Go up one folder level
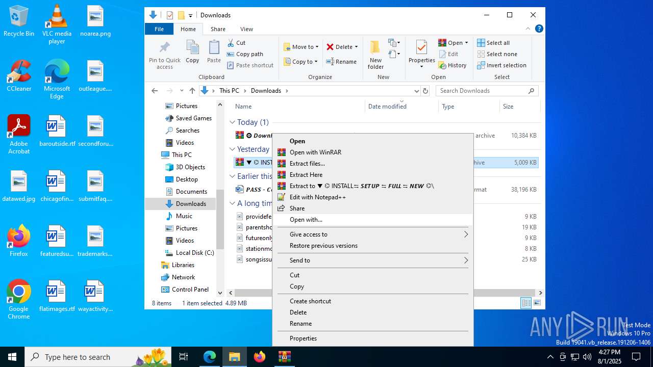653x367 pixels. pos(192,91)
